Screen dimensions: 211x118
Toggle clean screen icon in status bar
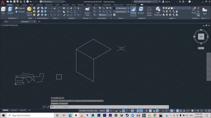[206, 111]
